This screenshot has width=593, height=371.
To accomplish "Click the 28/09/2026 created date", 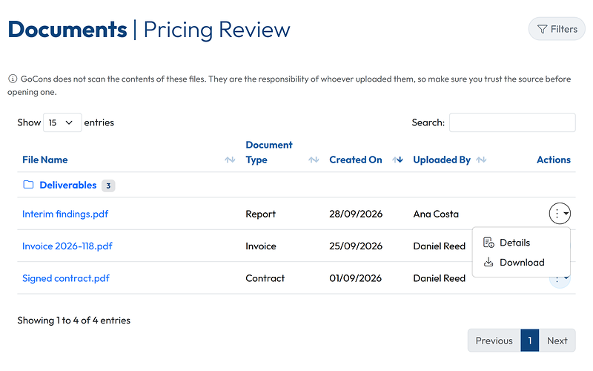I will pyautogui.click(x=356, y=214).
